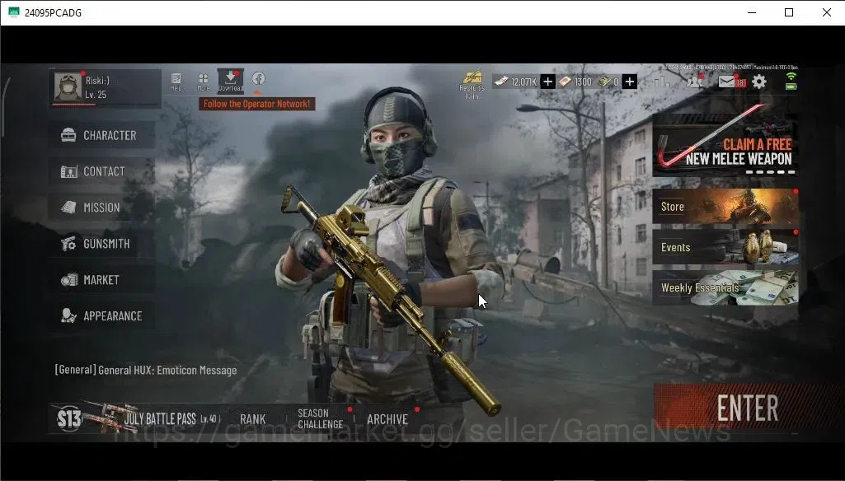
Task: Open the Download icon
Action: click(x=231, y=81)
